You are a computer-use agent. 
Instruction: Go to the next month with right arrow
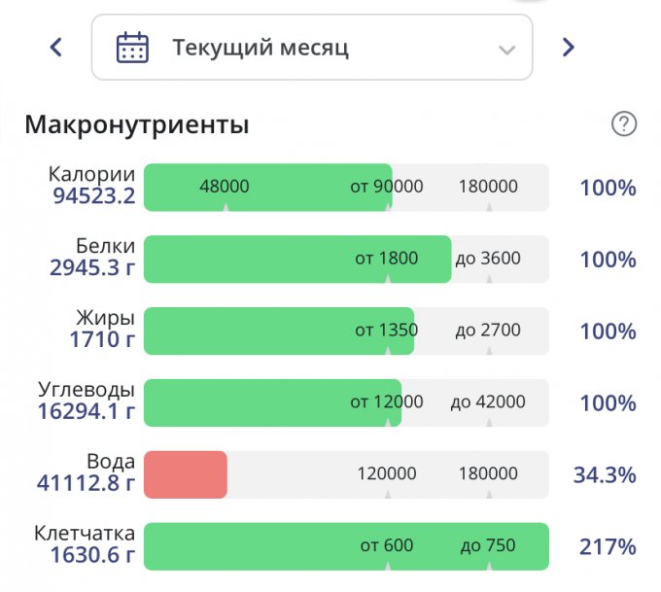pos(569,47)
